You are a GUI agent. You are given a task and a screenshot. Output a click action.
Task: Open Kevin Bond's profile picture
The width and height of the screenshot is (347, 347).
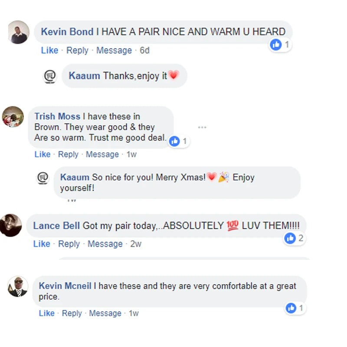point(19,32)
